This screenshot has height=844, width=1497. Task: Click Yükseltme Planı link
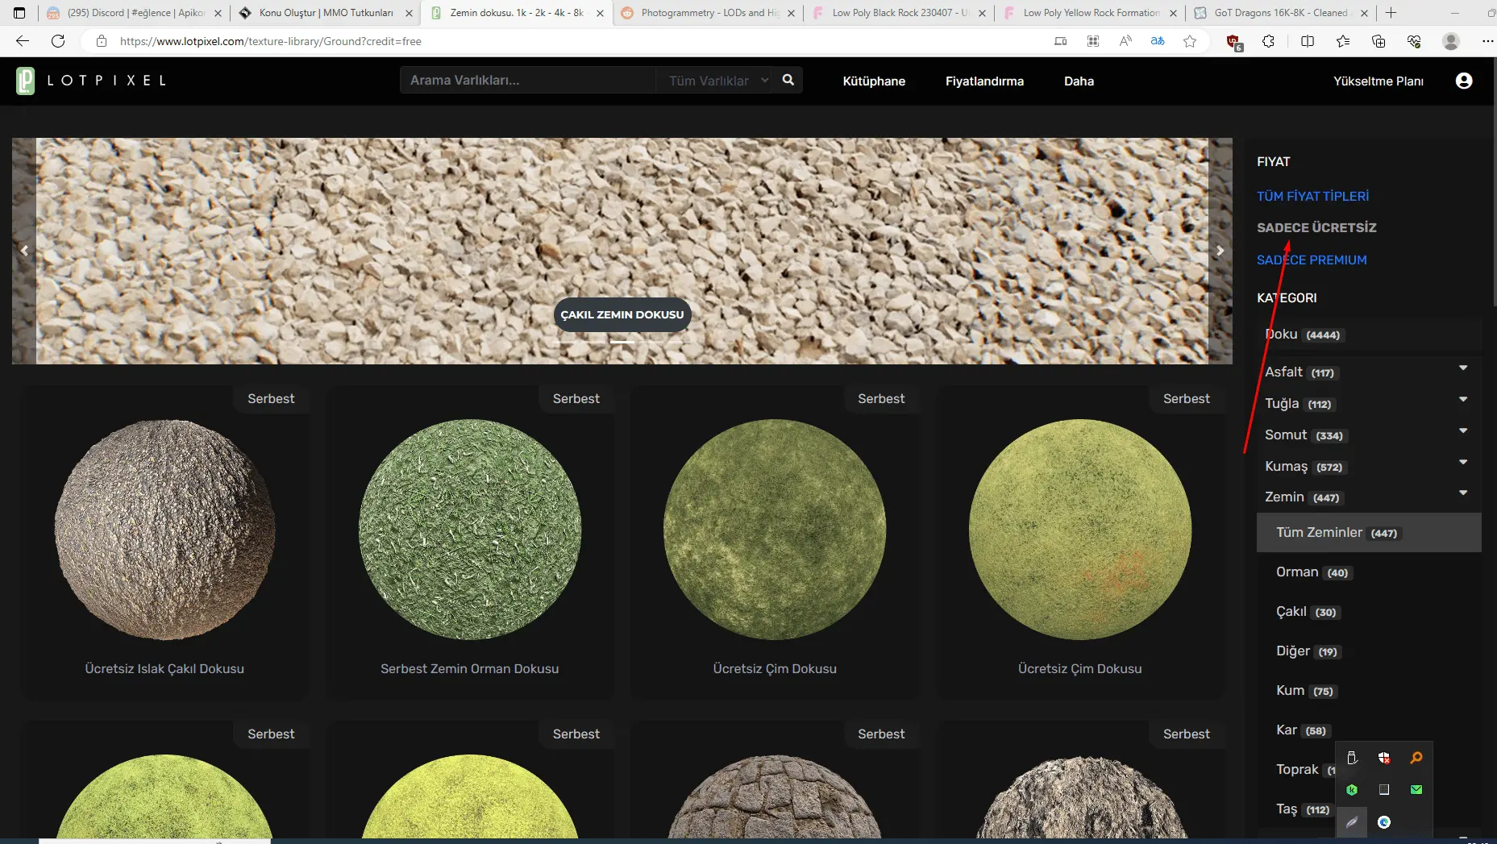click(1378, 81)
